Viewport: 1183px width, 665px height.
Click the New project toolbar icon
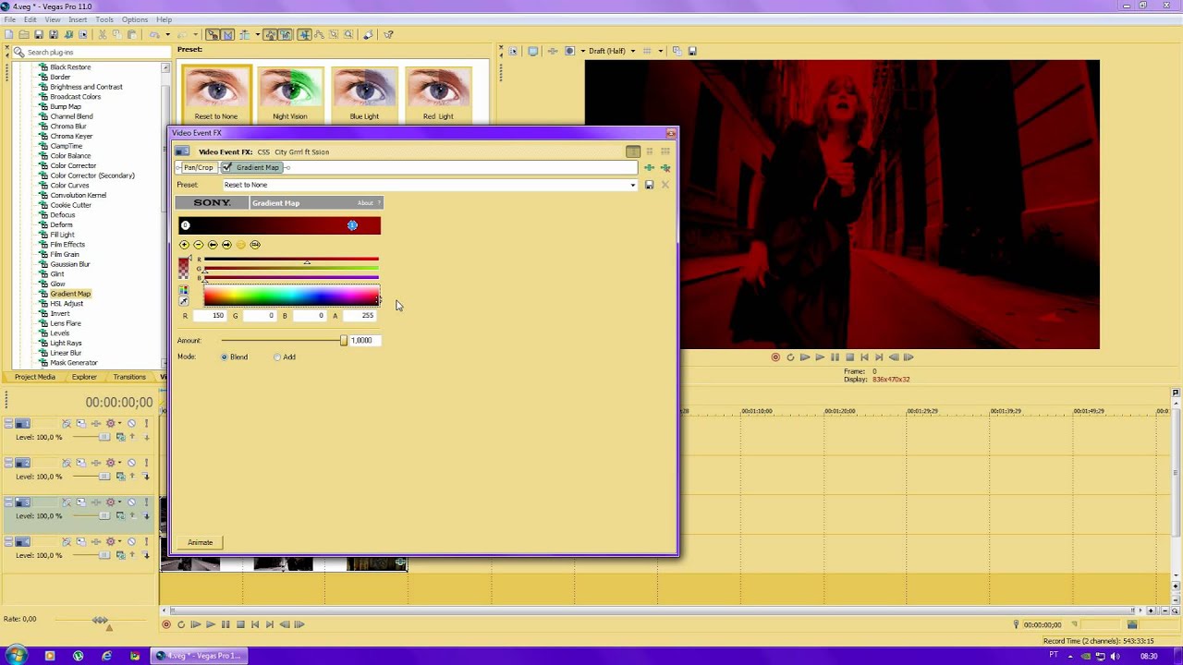coord(9,35)
